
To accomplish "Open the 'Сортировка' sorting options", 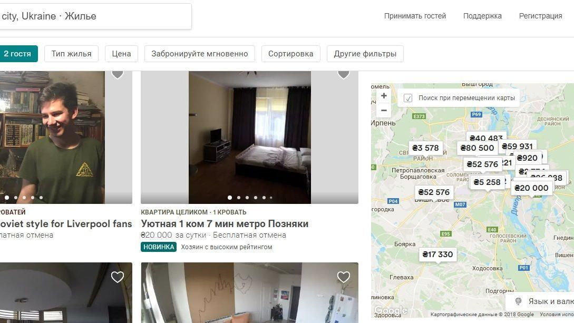I will [290, 54].
